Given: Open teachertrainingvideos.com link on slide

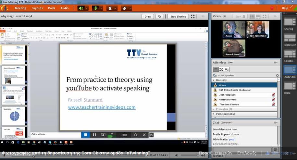Looking at the screenshot, I should tap(102, 107).
